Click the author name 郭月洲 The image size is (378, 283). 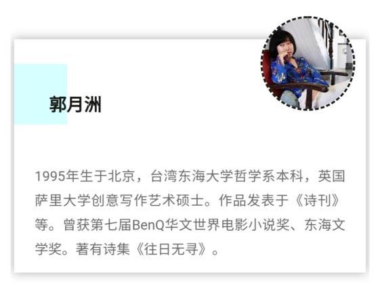coord(75,104)
